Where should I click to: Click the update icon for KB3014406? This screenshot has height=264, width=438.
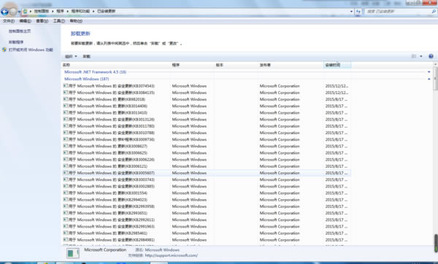66,106
